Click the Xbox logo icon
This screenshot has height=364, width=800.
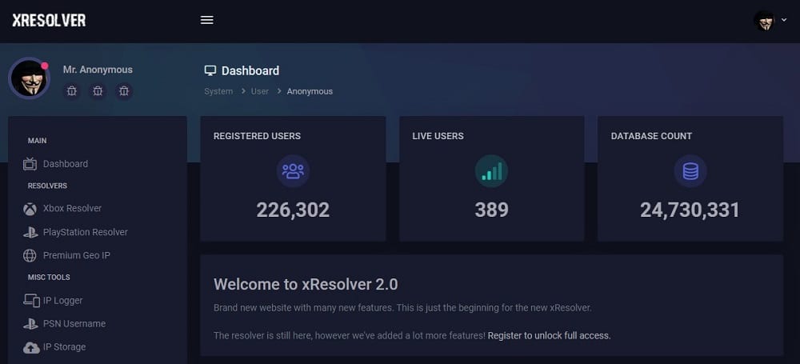point(30,209)
